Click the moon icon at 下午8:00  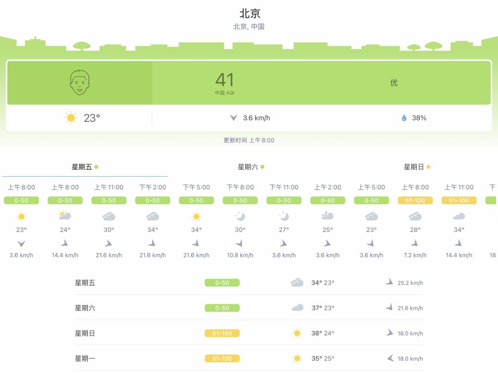[240, 215]
